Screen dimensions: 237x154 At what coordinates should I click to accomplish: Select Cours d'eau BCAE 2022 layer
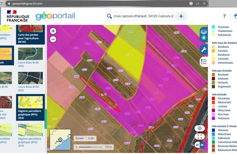click(x=30, y=82)
